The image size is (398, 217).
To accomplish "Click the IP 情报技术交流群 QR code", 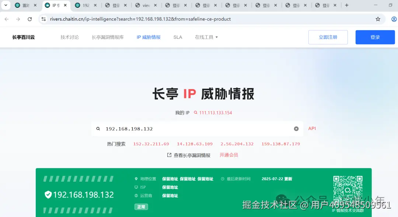I will (348, 190).
